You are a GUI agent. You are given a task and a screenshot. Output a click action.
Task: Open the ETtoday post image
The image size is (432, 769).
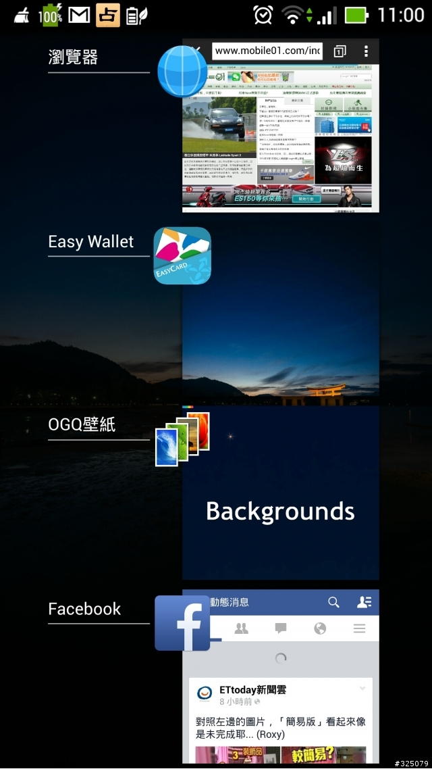(281, 755)
